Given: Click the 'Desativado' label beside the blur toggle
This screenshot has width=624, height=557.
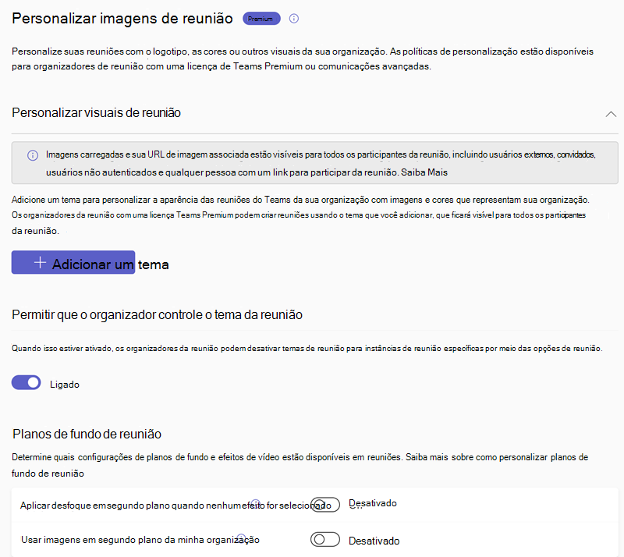Looking at the screenshot, I should (373, 503).
